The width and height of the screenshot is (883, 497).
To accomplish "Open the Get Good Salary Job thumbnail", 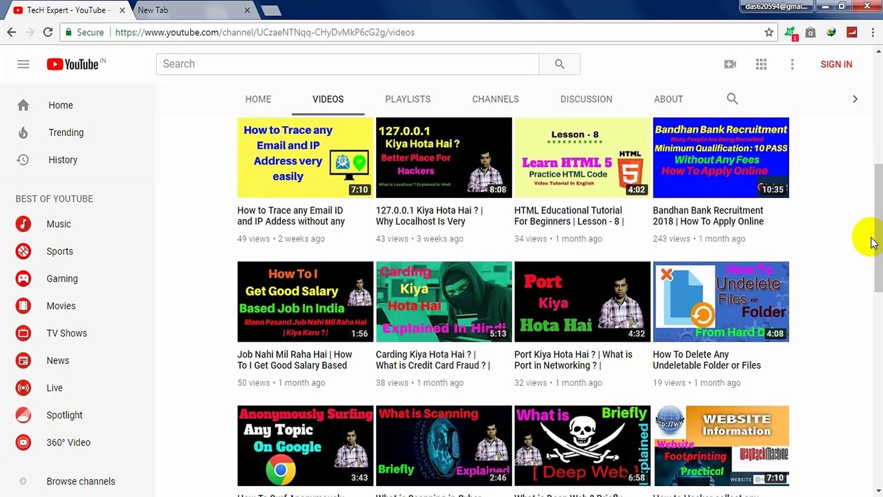I will point(305,302).
